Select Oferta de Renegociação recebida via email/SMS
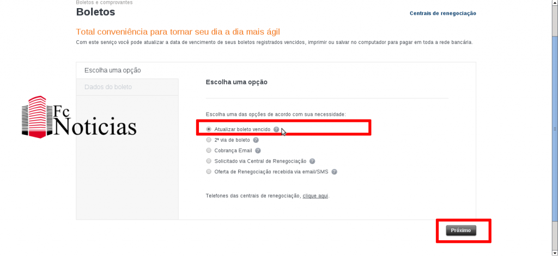Screen dimensions: 558x256 coord(209,172)
